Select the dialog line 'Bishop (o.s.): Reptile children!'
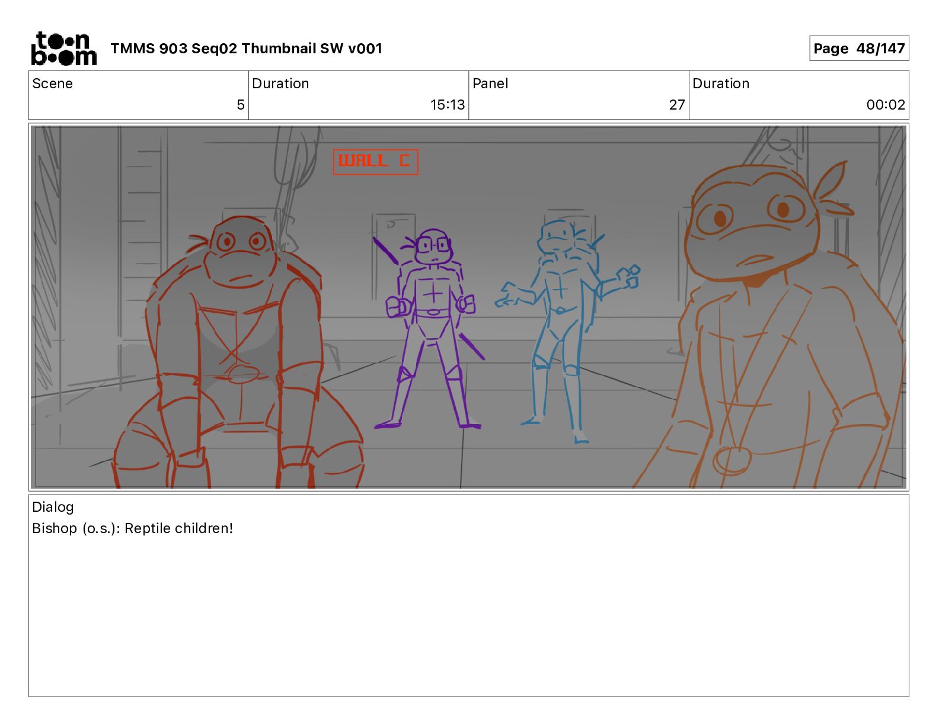The height and width of the screenshot is (725, 939). pos(133,528)
